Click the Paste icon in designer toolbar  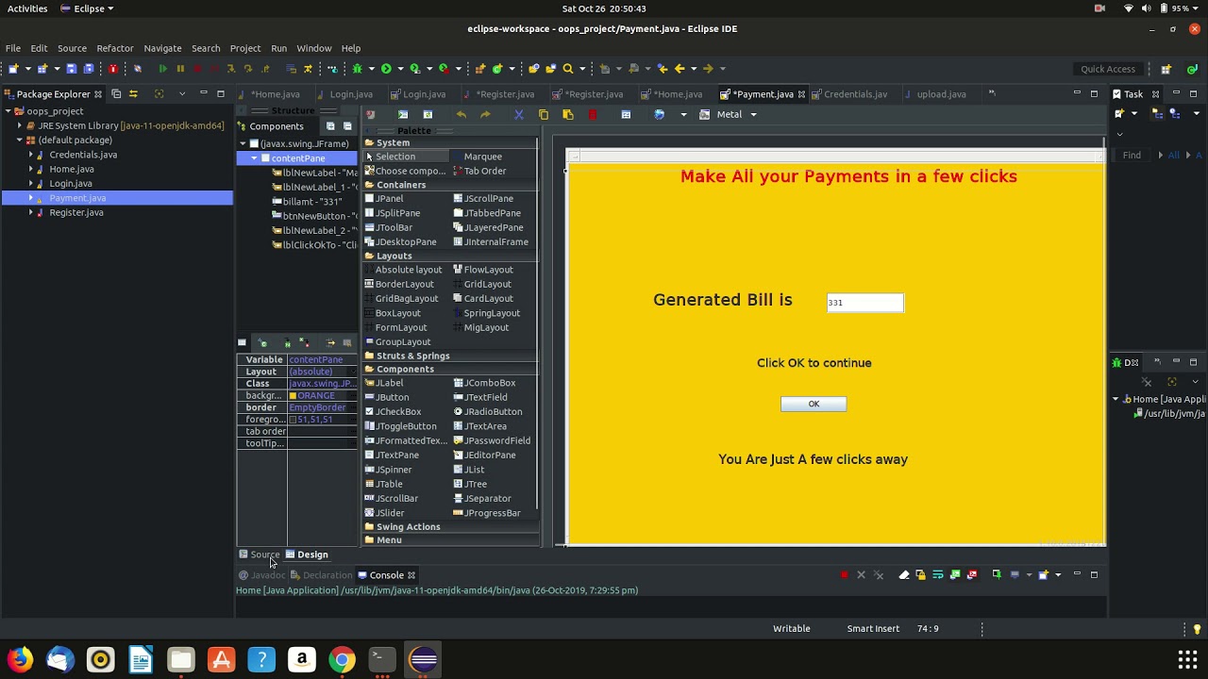[x=567, y=114]
